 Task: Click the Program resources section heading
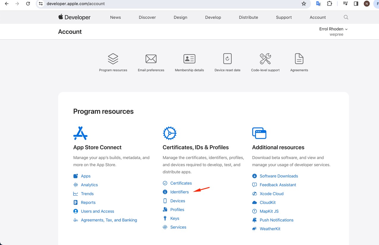(x=103, y=111)
